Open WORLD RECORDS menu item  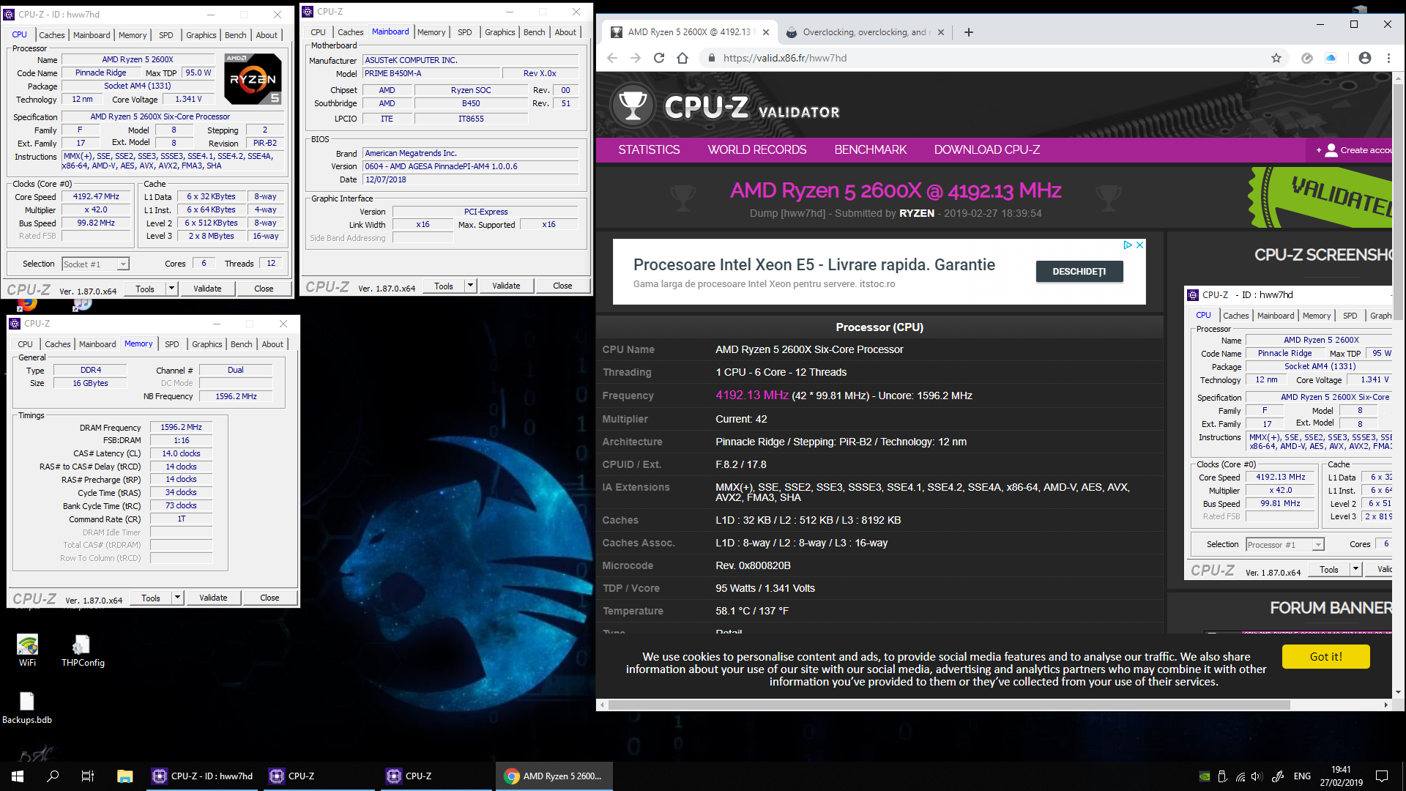757,150
